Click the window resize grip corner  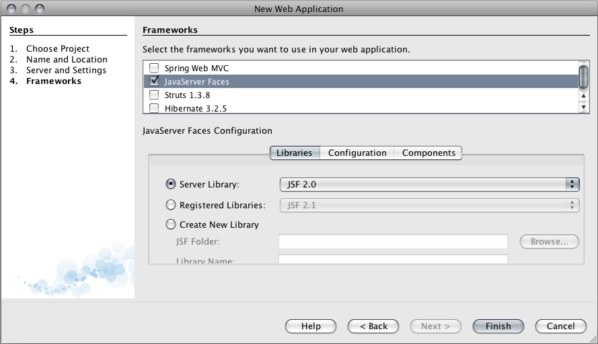coord(593,339)
